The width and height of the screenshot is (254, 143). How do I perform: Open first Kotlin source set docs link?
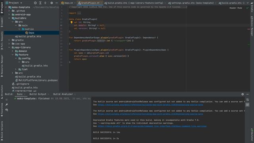(x=150, y=105)
